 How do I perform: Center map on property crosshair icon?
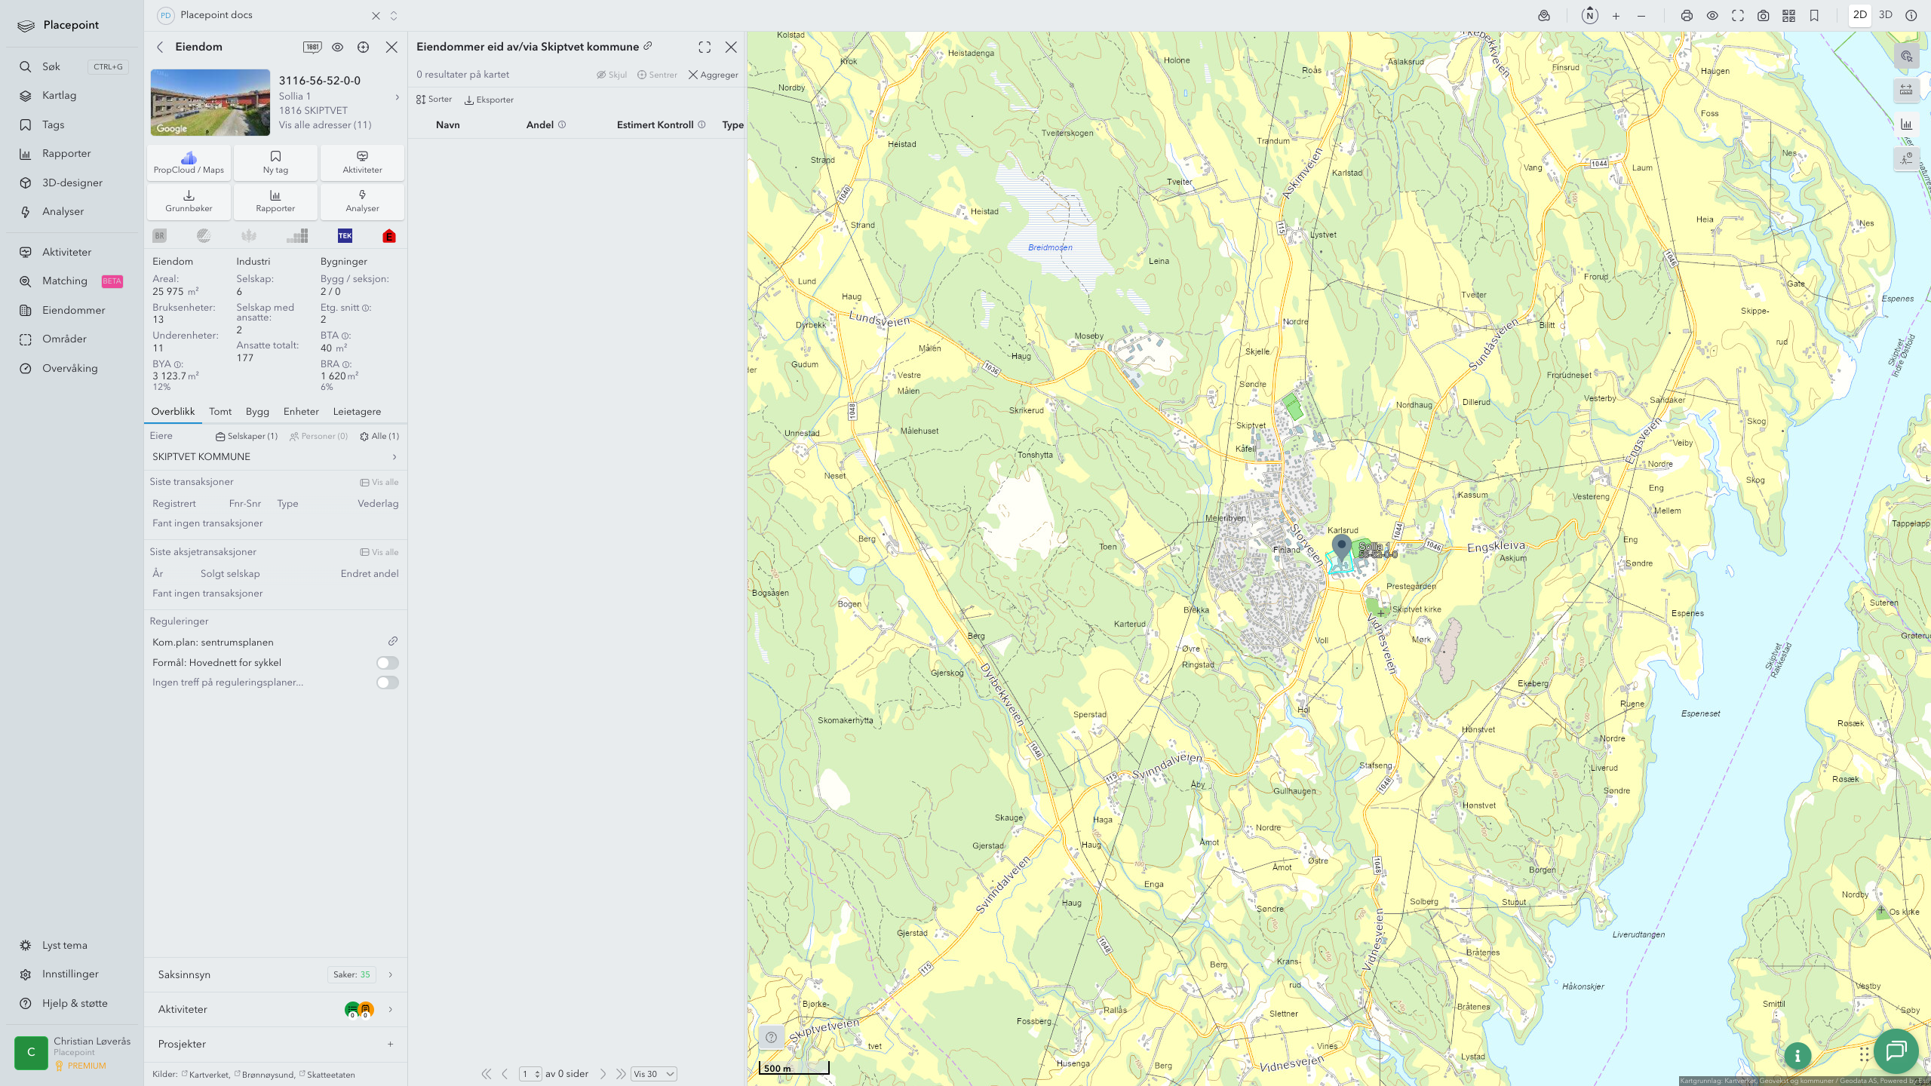click(364, 47)
